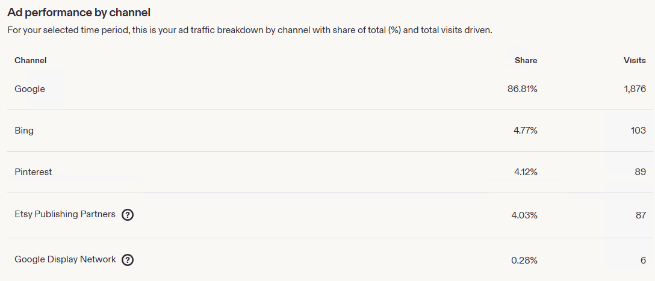This screenshot has width=655, height=281.
Task: Click the Visits column header
Action: [635, 61]
